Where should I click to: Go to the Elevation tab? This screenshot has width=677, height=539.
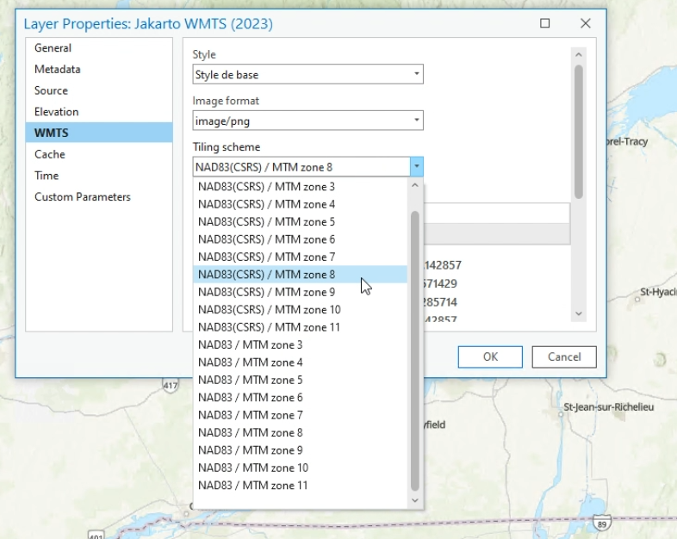pyautogui.click(x=57, y=112)
